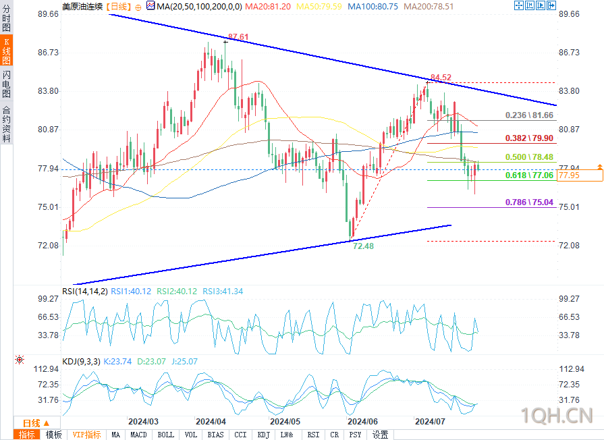Viewport: 604px width, 440px height.
Task: Open the 分时图 side tab
Action: pos(6,18)
